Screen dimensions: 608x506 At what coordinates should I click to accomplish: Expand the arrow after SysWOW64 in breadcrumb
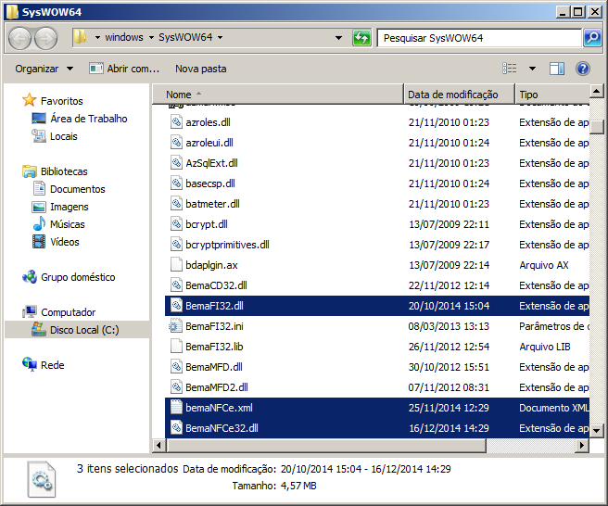click(220, 37)
